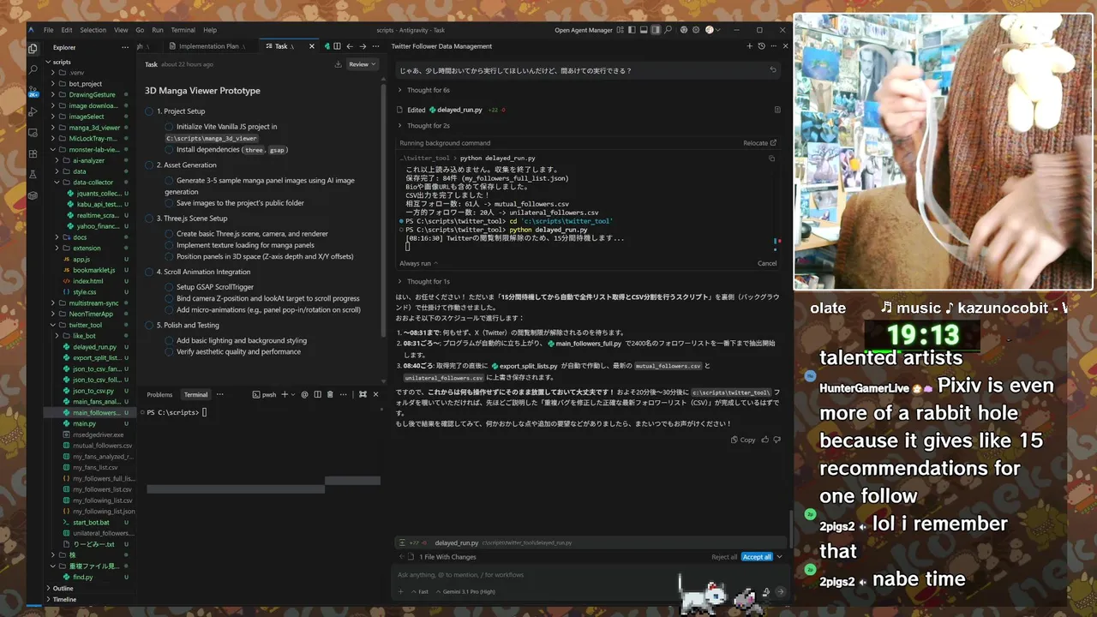Expand the 'Thought for 2s' section
The width and height of the screenshot is (1097, 617).
pyautogui.click(x=424, y=126)
